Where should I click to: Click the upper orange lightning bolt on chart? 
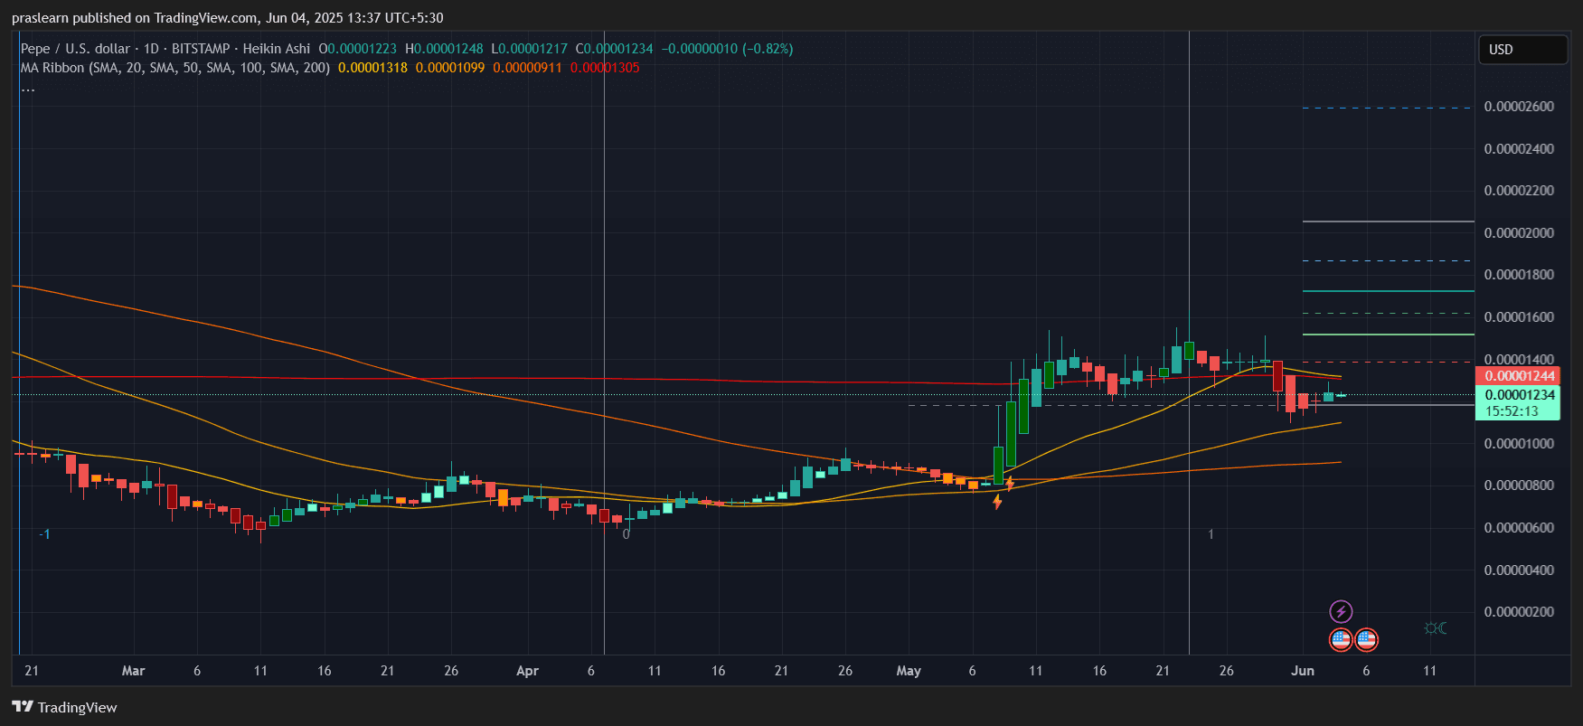[x=1010, y=484]
